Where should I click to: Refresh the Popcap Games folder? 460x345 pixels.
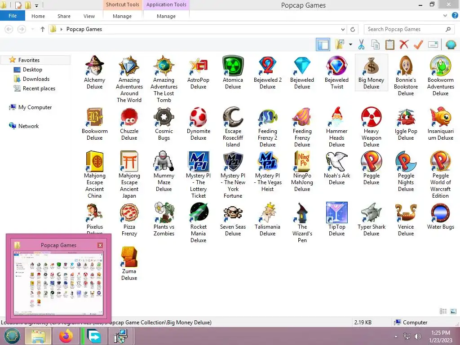tap(353, 29)
